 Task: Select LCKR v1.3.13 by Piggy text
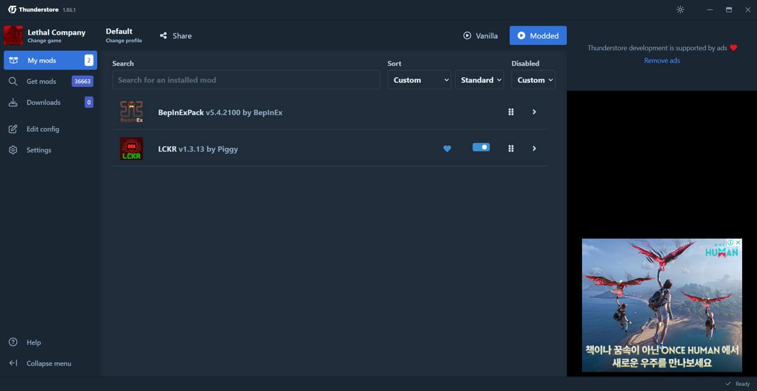coord(198,149)
